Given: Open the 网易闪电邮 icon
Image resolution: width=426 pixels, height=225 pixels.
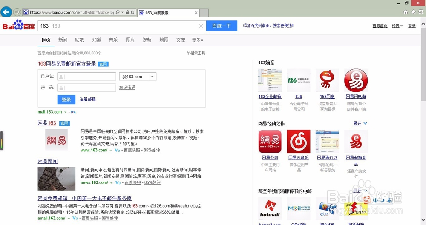Looking at the screenshot, I should [x=356, y=80].
